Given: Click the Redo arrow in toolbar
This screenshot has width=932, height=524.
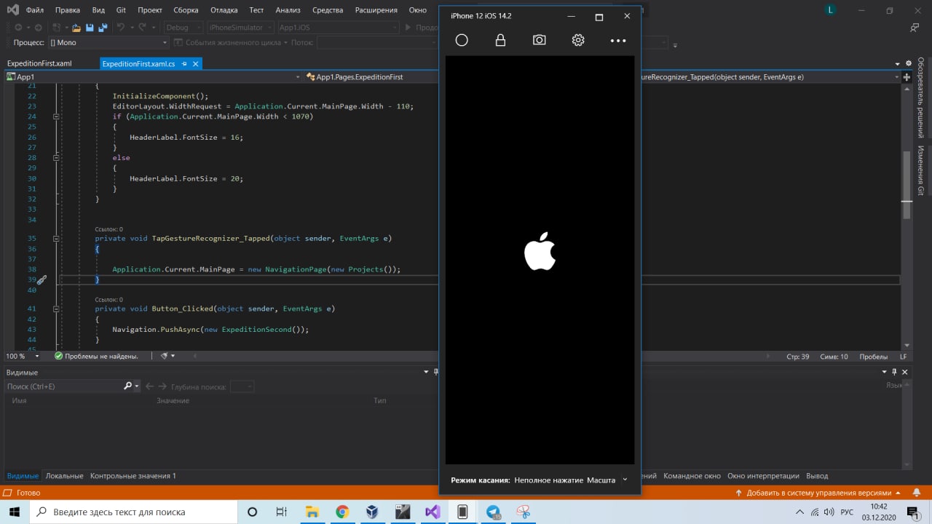Looking at the screenshot, I should pyautogui.click(x=143, y=28).
